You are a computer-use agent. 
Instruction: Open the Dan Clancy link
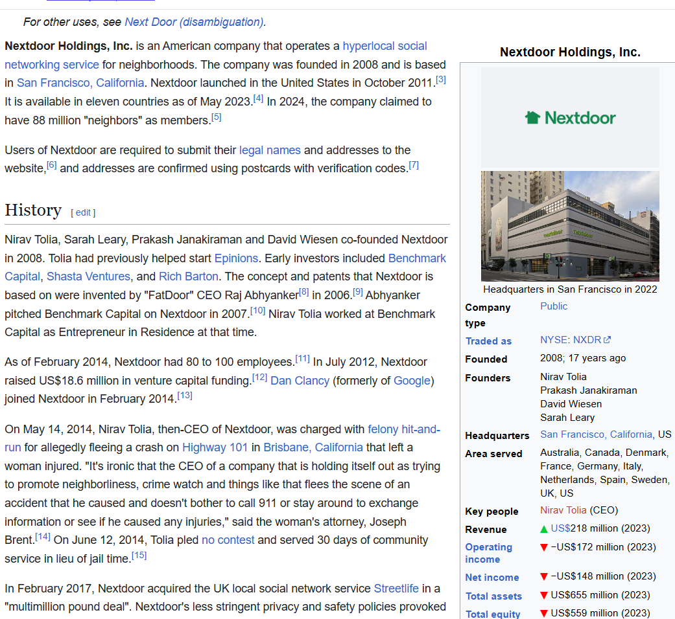(300, 381)
